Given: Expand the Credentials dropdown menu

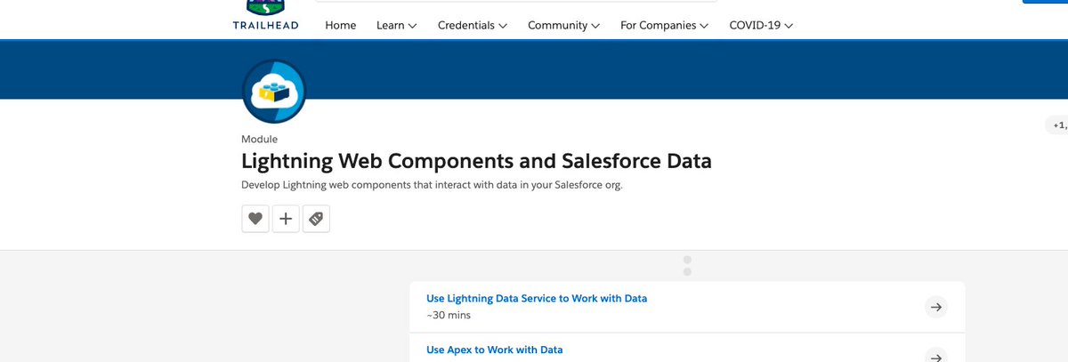Looking at the screenshot, I should (x=473, y=25).
